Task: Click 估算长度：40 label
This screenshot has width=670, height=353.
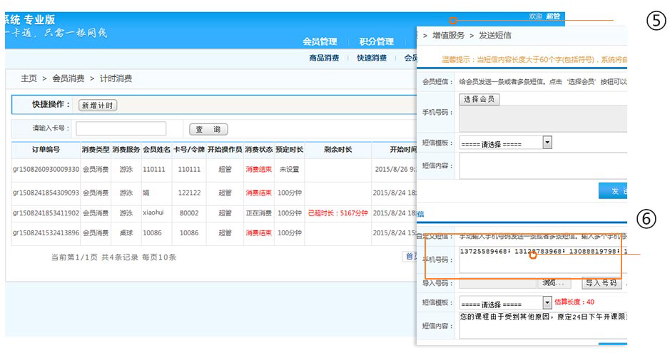Action: pos(574,302)
